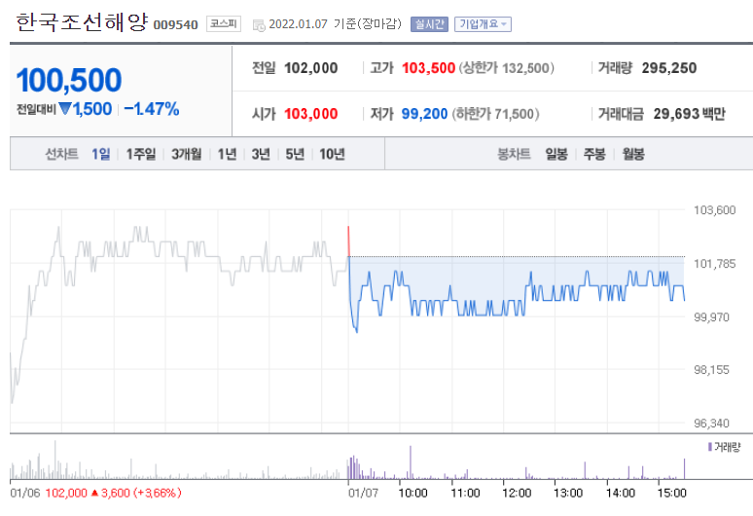Click the calendar icon beside the date
753x516 pixels.
pyautogui.click(x=259, y=25)
